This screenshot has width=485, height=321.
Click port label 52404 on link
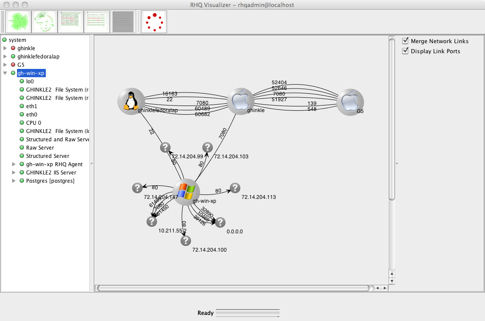(279, 82)
